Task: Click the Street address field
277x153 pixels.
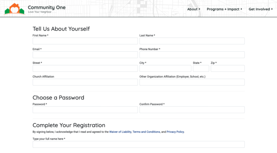Action: click(x=85, y=69)
